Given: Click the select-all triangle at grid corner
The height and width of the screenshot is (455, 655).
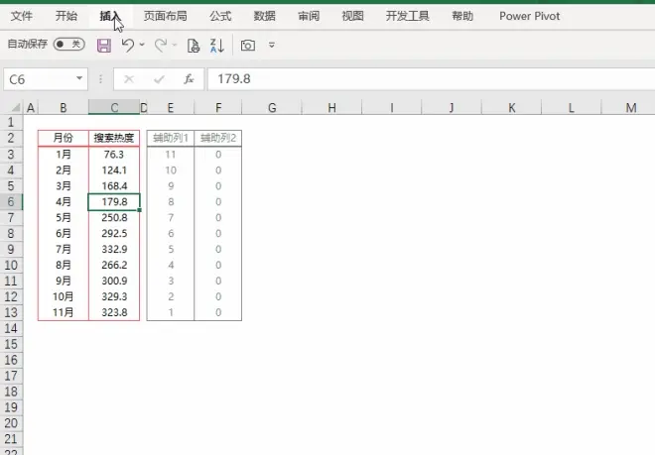Looking at the screenshot, I should click(16, 108).
